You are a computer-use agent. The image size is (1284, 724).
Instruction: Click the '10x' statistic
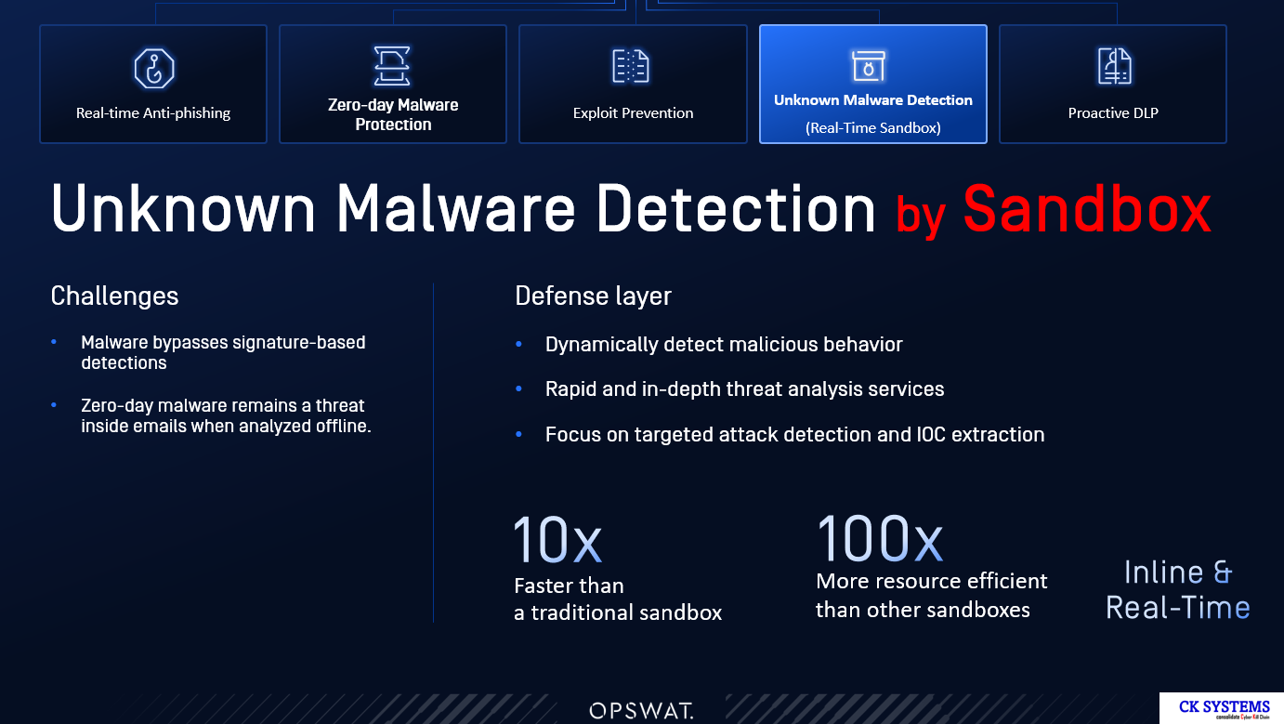[557, 540]
